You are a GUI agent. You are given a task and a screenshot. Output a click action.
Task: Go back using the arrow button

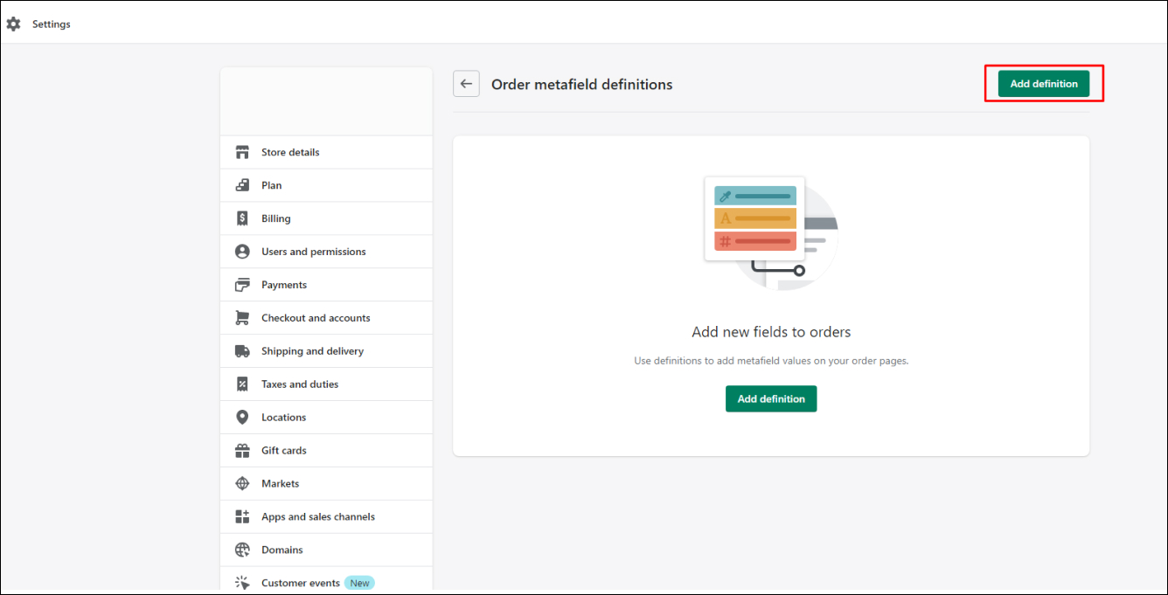pos(466,84)
